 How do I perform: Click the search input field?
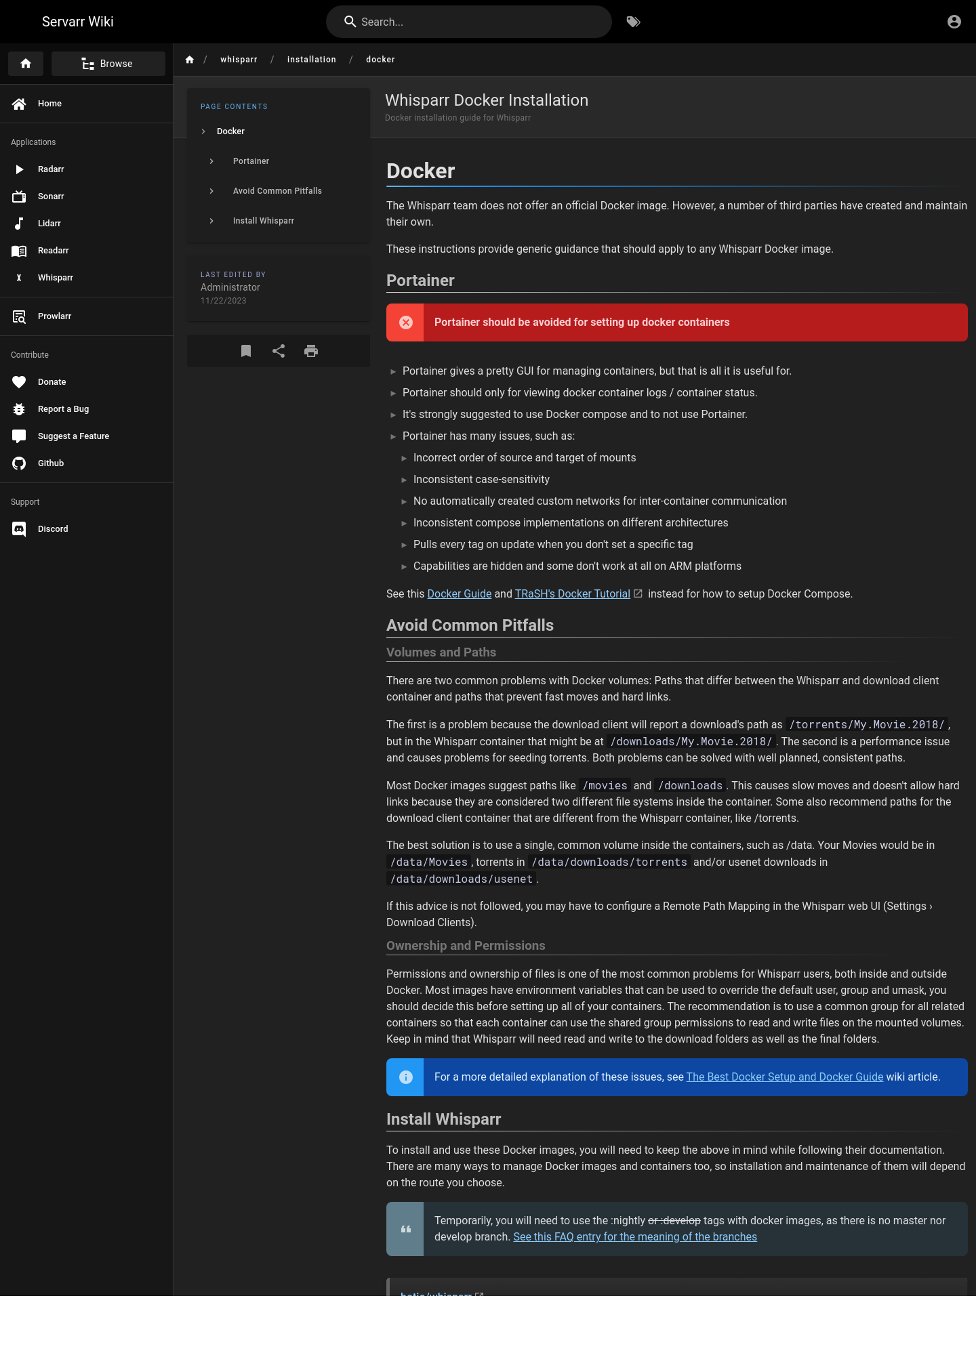[469, 22]
